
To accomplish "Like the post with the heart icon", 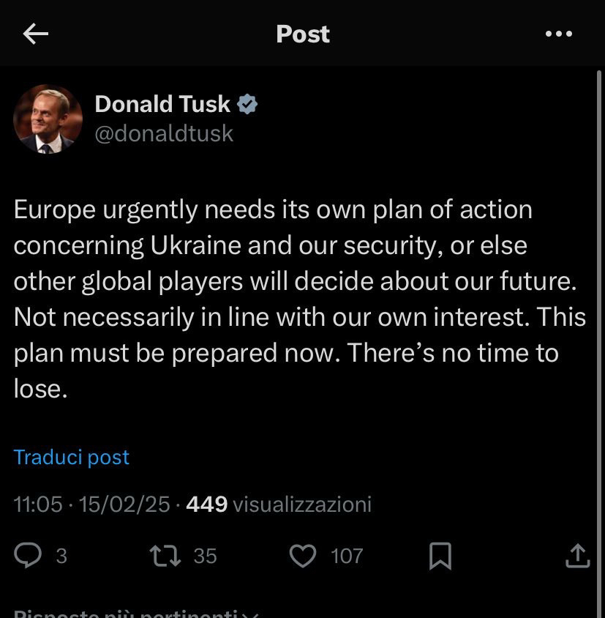I will pos(303,556).
